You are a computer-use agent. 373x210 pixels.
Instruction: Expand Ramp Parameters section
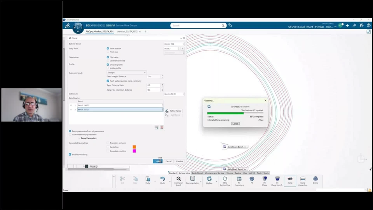(x=79, y=138)
